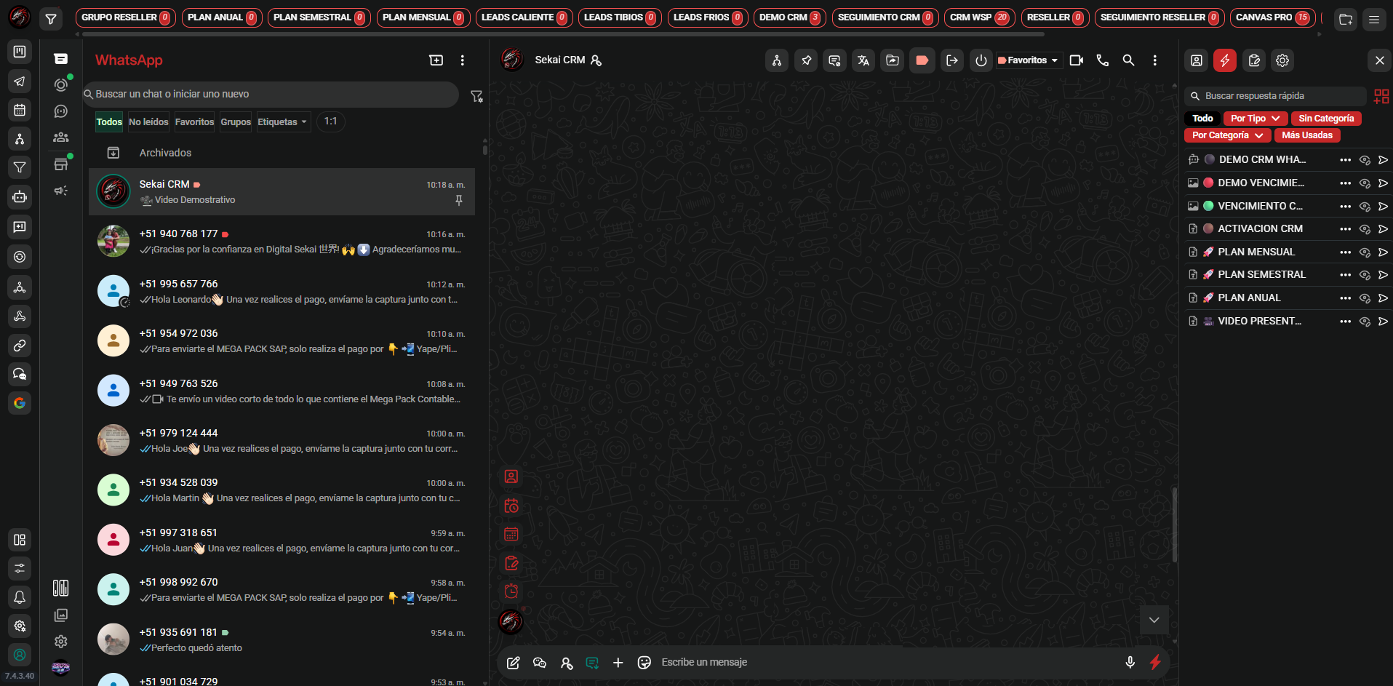Image resolution: width=1393 pixels, height=686 pixels.
Task: Send the VIDEO PRESENT quick reply
Action: pos(1383,322)
